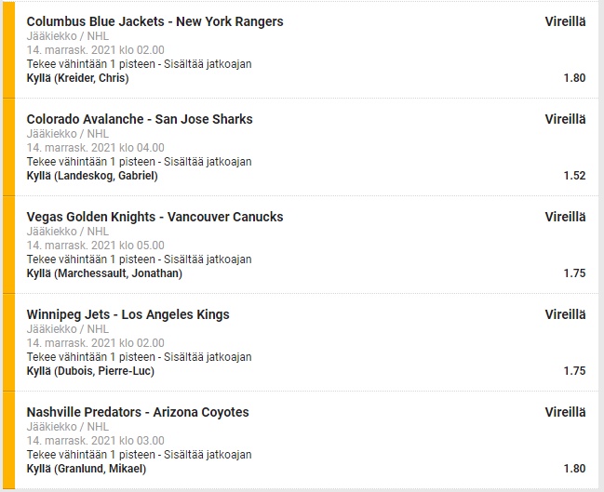Image resolution: width=604 pixels, height=492 pixels.
Task: Click the Kyllä (Marchessault, Jonathan) selection
Action: point(104,273)
